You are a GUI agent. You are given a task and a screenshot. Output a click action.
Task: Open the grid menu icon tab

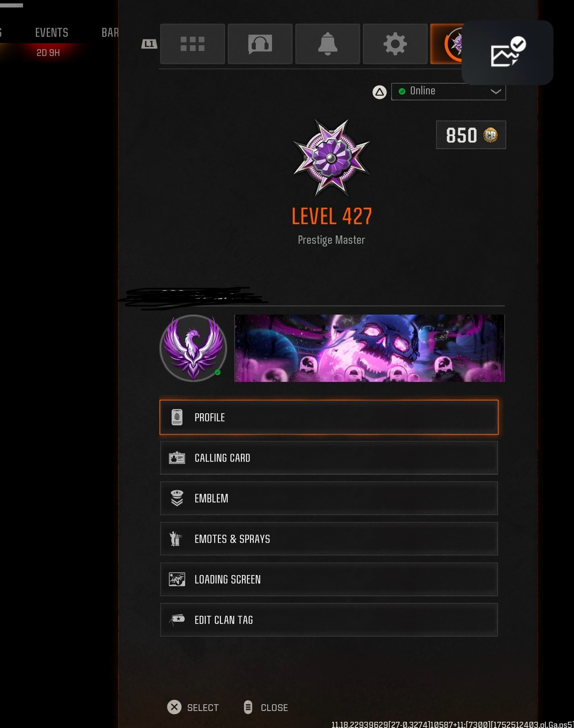coord(192,44)
